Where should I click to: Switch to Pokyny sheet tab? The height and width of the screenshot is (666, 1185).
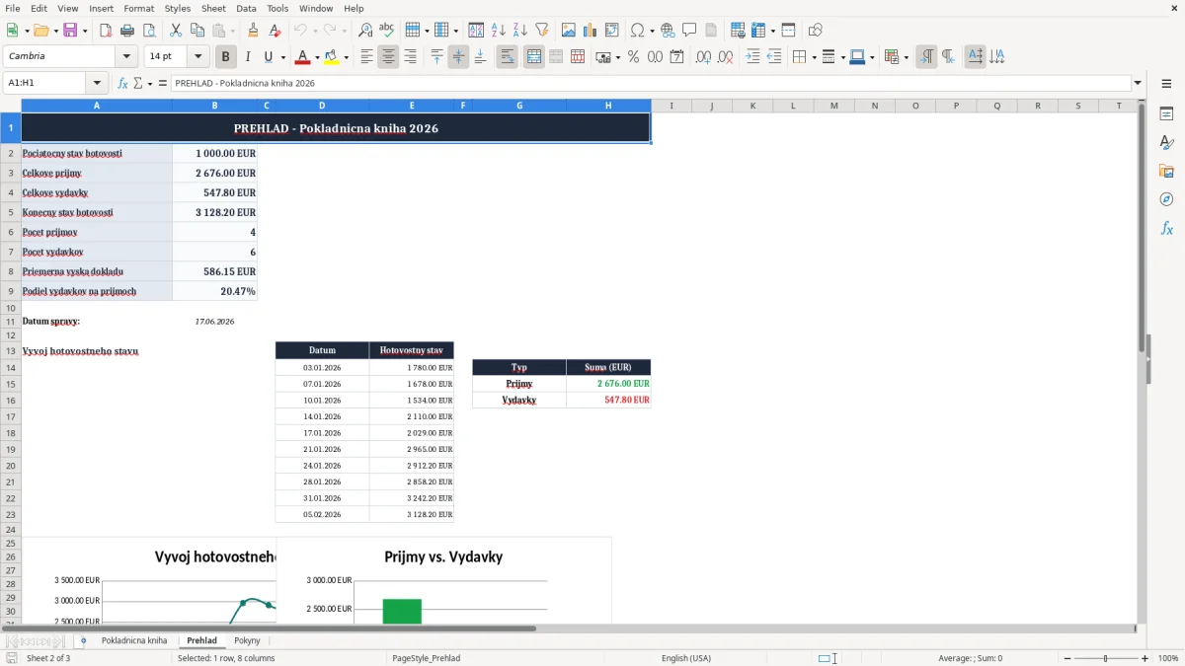(x=248, y=641)
